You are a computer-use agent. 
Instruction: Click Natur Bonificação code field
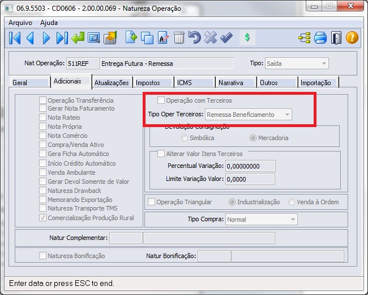[214, 256]
